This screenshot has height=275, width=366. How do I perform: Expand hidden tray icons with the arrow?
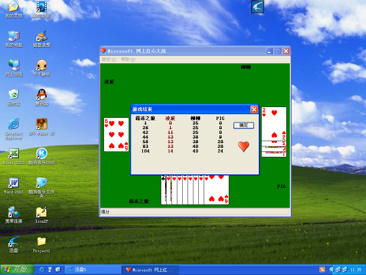tap(332, 270)
